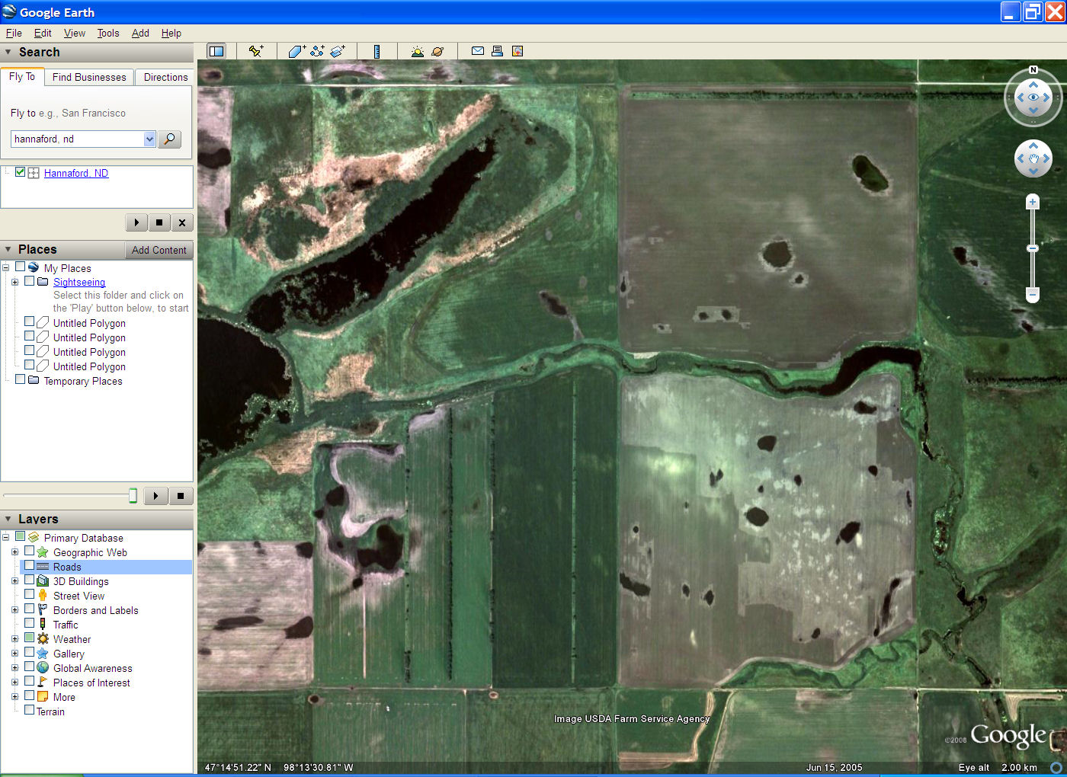Screen dimensions: 1067x777
Task: Toggle the sidebar visibility icon in toolbar
Action: click(216, 51)
